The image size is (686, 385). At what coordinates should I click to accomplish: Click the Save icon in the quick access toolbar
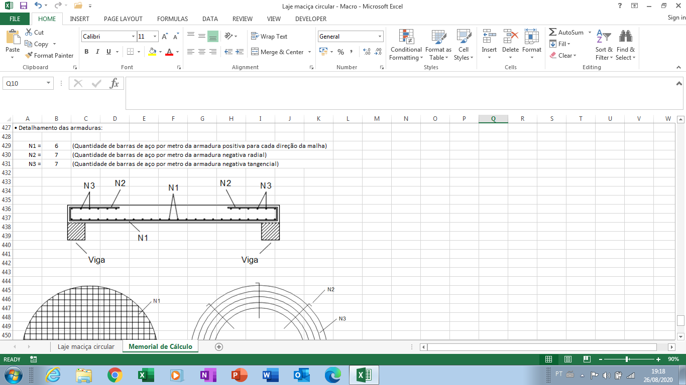pos(24,6)
